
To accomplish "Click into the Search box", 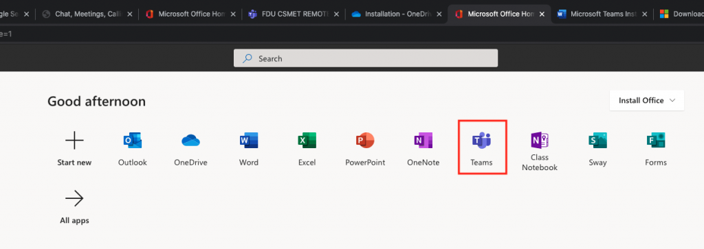I will 366,58.
